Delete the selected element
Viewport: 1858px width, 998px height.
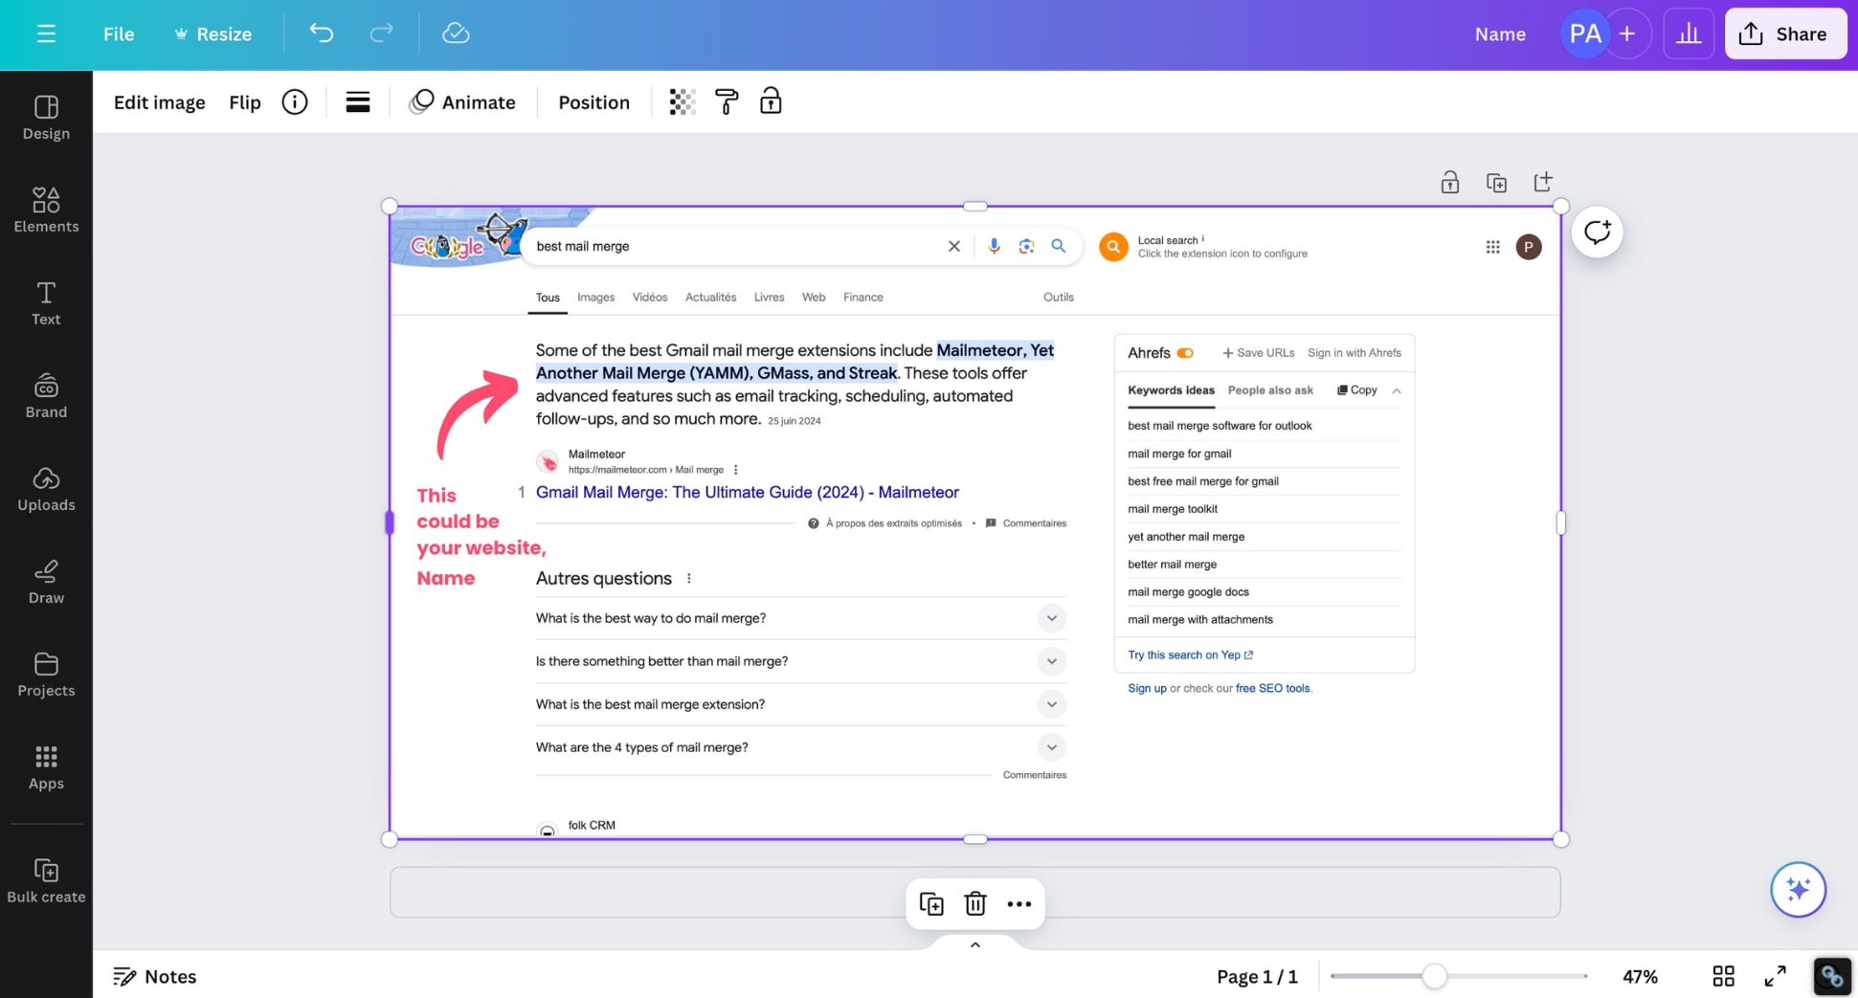point(975,903)
